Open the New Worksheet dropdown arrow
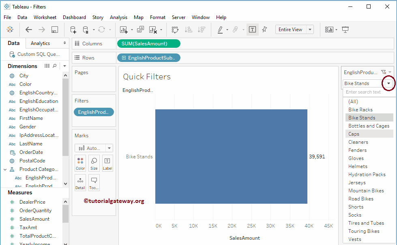397x245 pixels. [x=132, y=30]
